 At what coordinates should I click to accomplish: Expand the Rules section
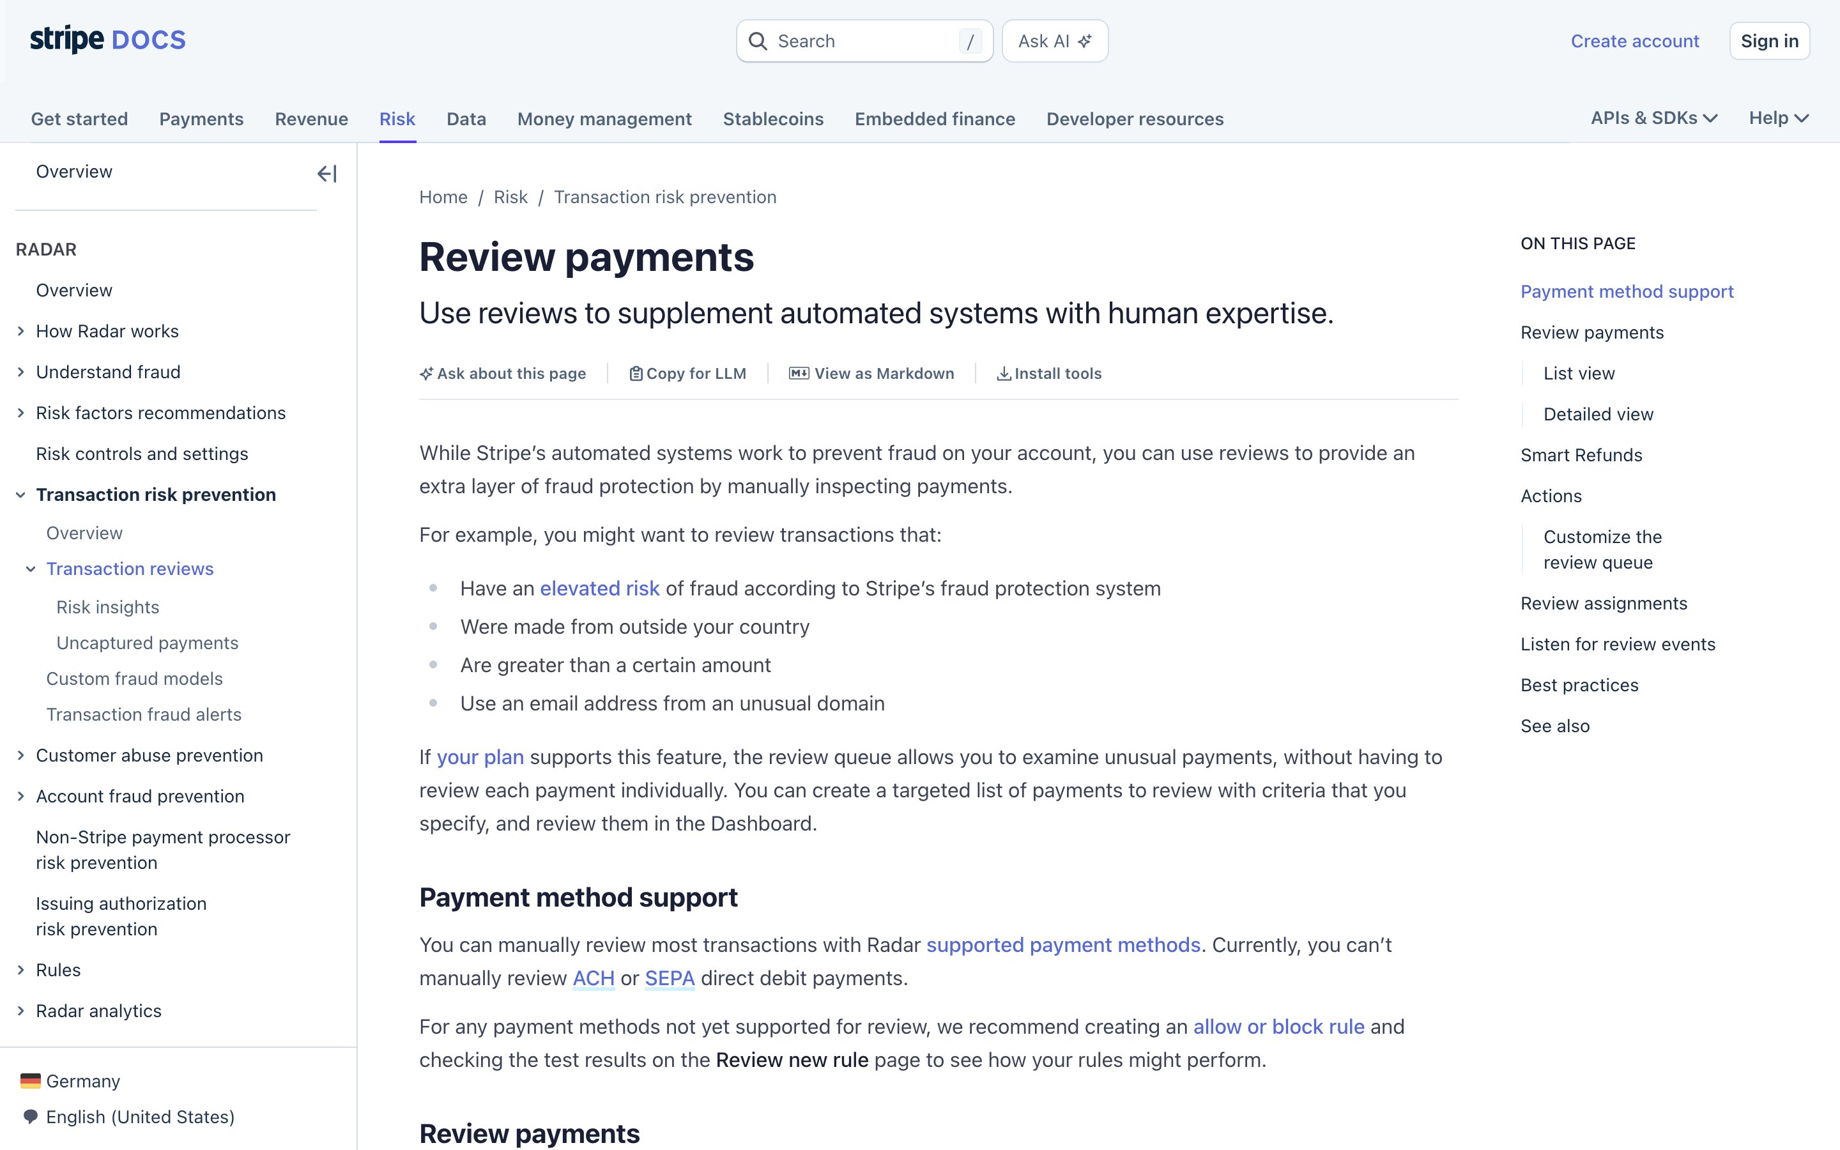click(20, 970)
